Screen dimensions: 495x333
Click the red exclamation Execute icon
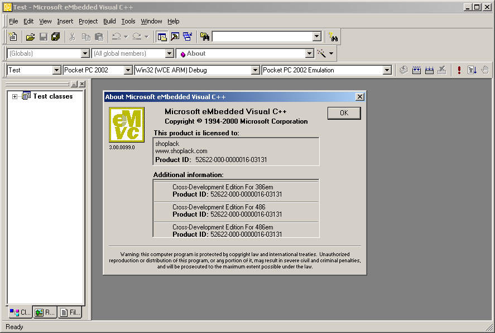point(459,70)
